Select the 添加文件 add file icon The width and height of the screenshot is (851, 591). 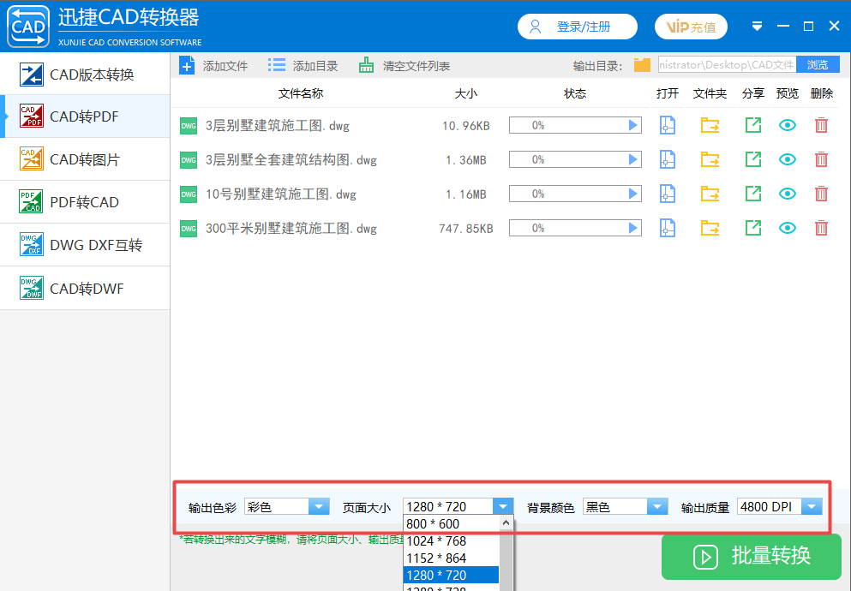188,64
